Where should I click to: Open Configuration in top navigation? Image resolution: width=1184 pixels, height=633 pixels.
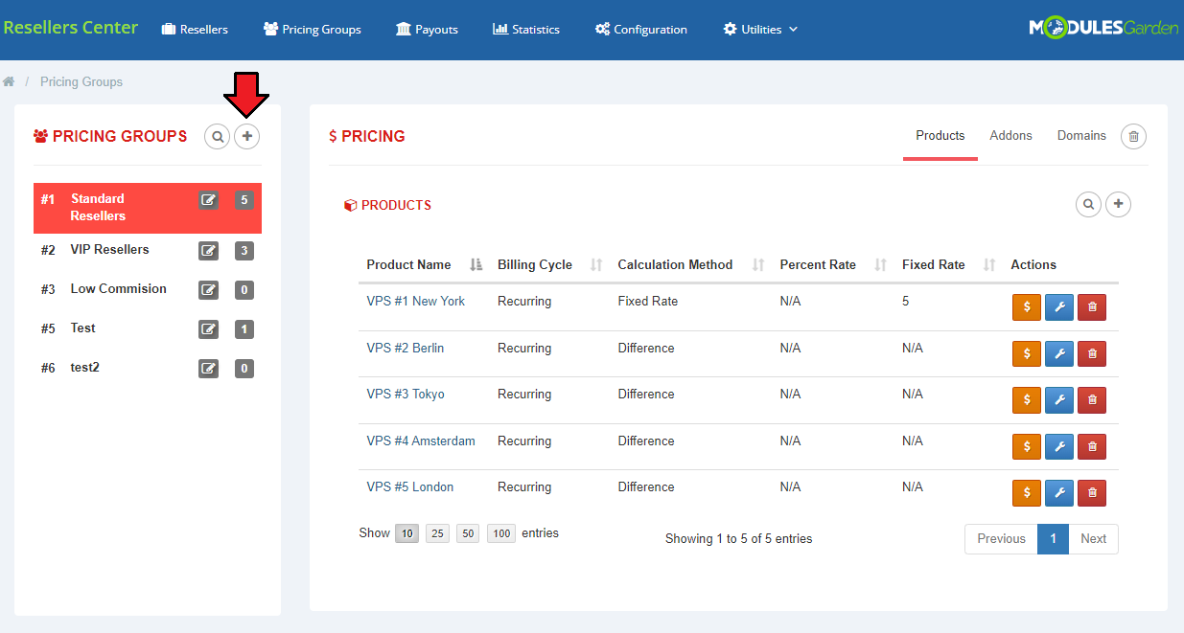click(640, 30)
